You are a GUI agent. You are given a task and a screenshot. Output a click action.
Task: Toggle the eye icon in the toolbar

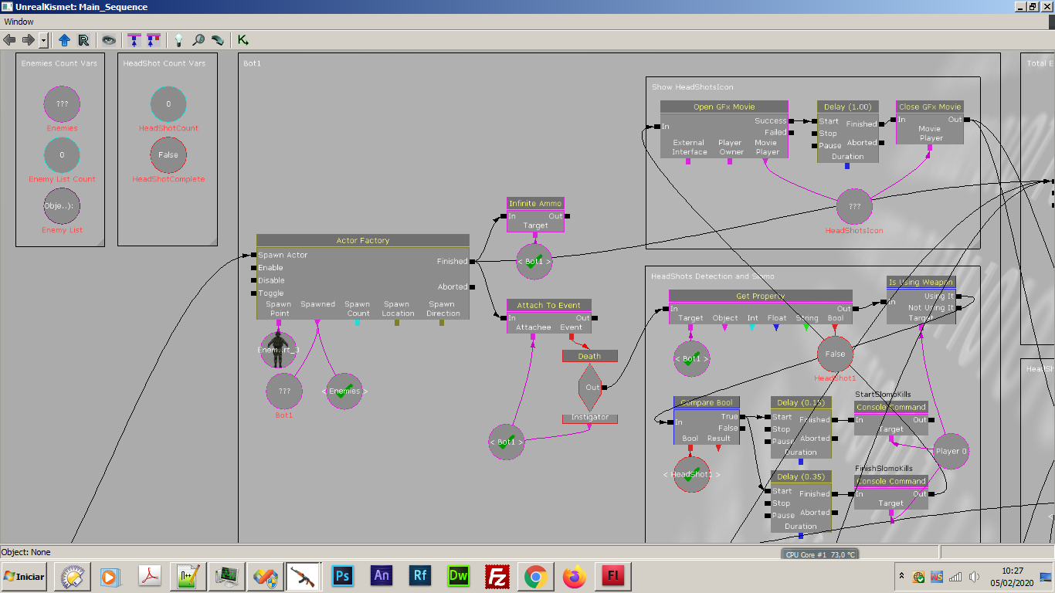coord(109,39)
